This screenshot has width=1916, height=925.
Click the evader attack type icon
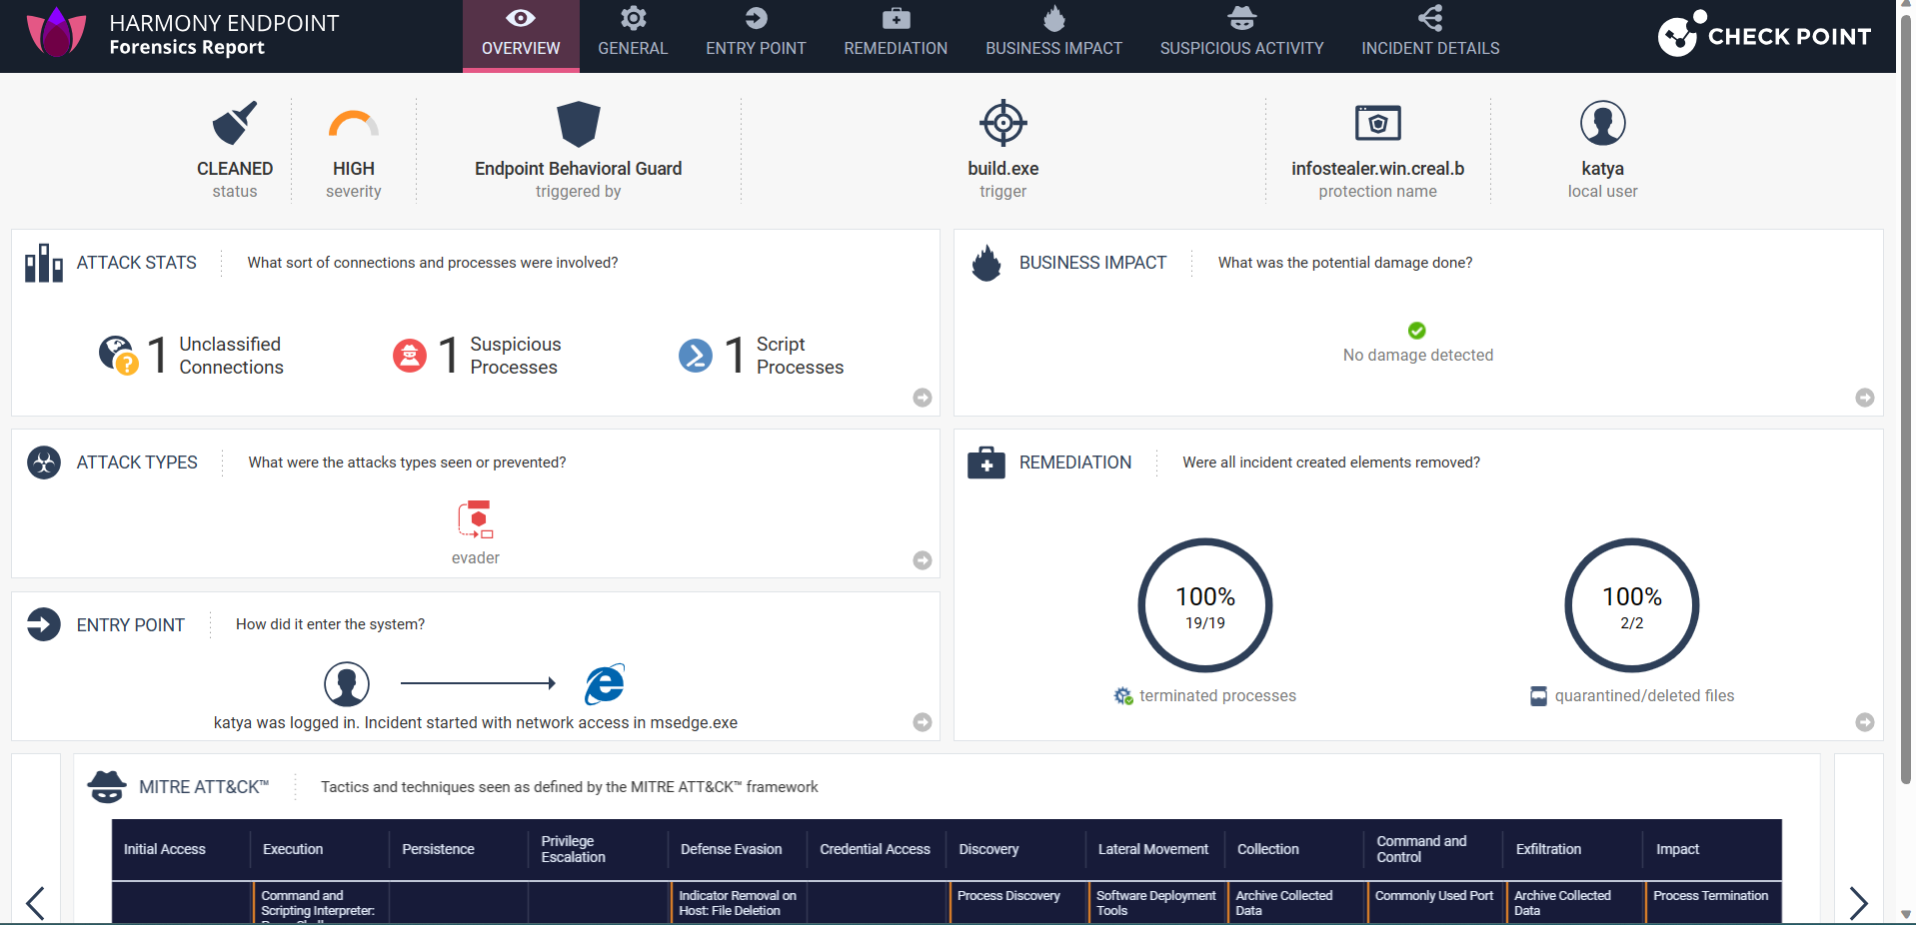coord(476,519)
